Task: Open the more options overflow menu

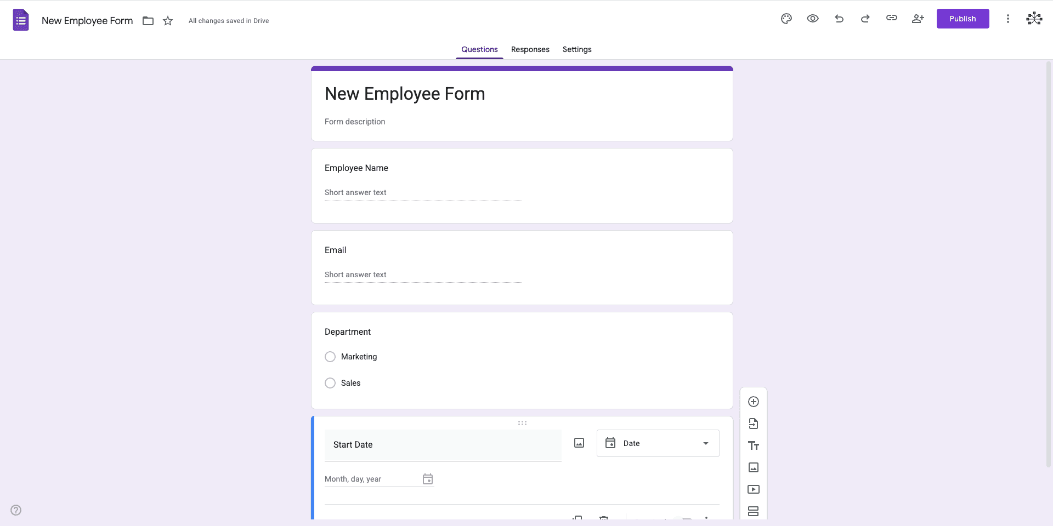Action: pyautogui.click(x=1007, y=18)
